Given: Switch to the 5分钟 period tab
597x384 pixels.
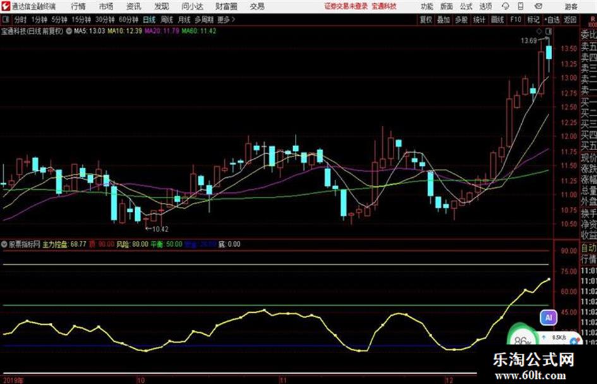Looking at the screenshot, I should point(59,20).
